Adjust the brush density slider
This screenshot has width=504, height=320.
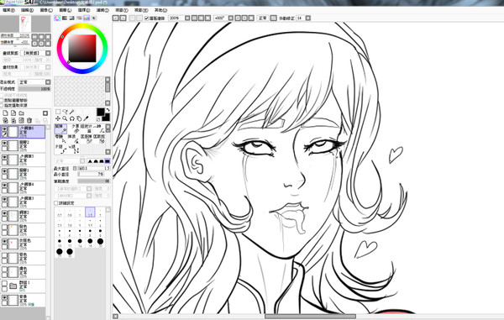94,181
